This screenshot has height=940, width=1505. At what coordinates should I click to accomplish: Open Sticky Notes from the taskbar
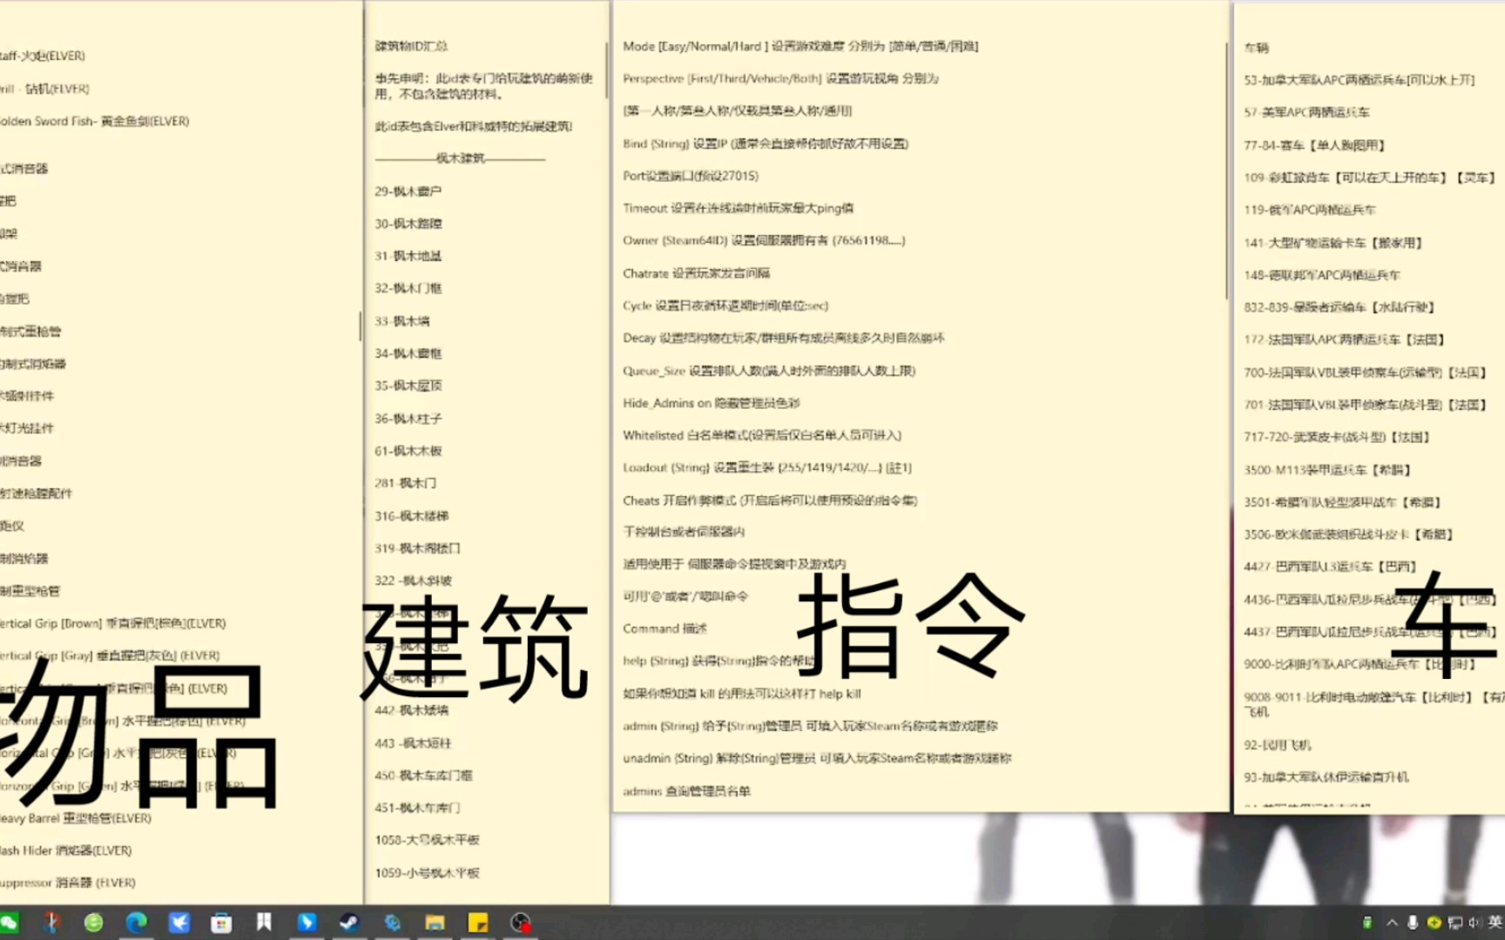pyautogui.click(x=478, y=923)
